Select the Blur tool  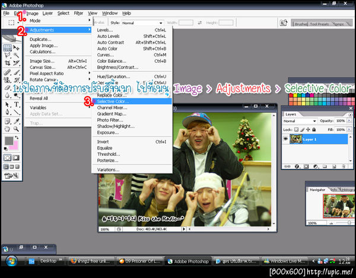pyautogui.click(x=7, y=95)
